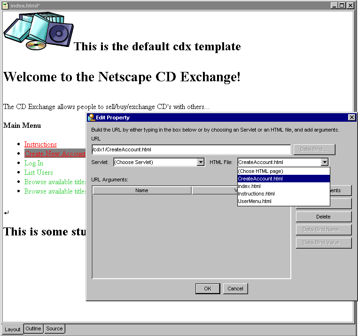Open the Servlet dropdown arrow

(x=201, y=162)
